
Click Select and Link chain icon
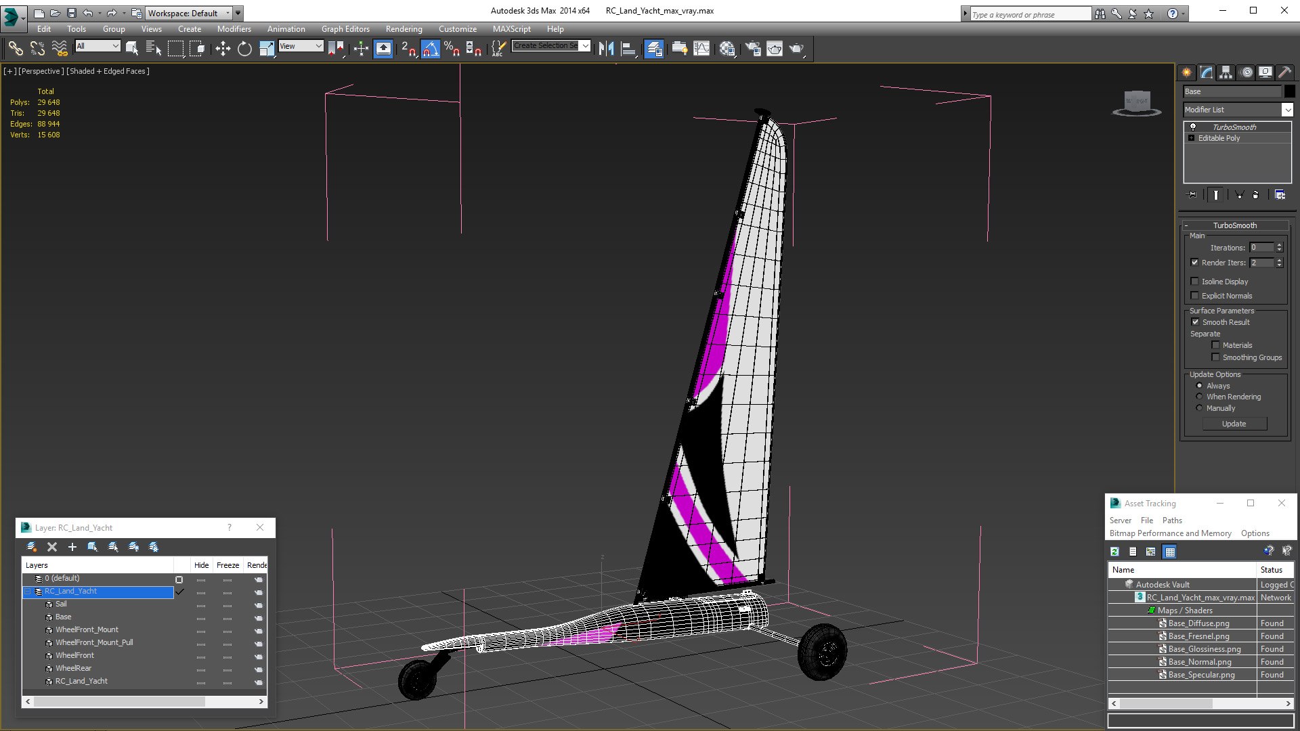click(x=16, y=48)
